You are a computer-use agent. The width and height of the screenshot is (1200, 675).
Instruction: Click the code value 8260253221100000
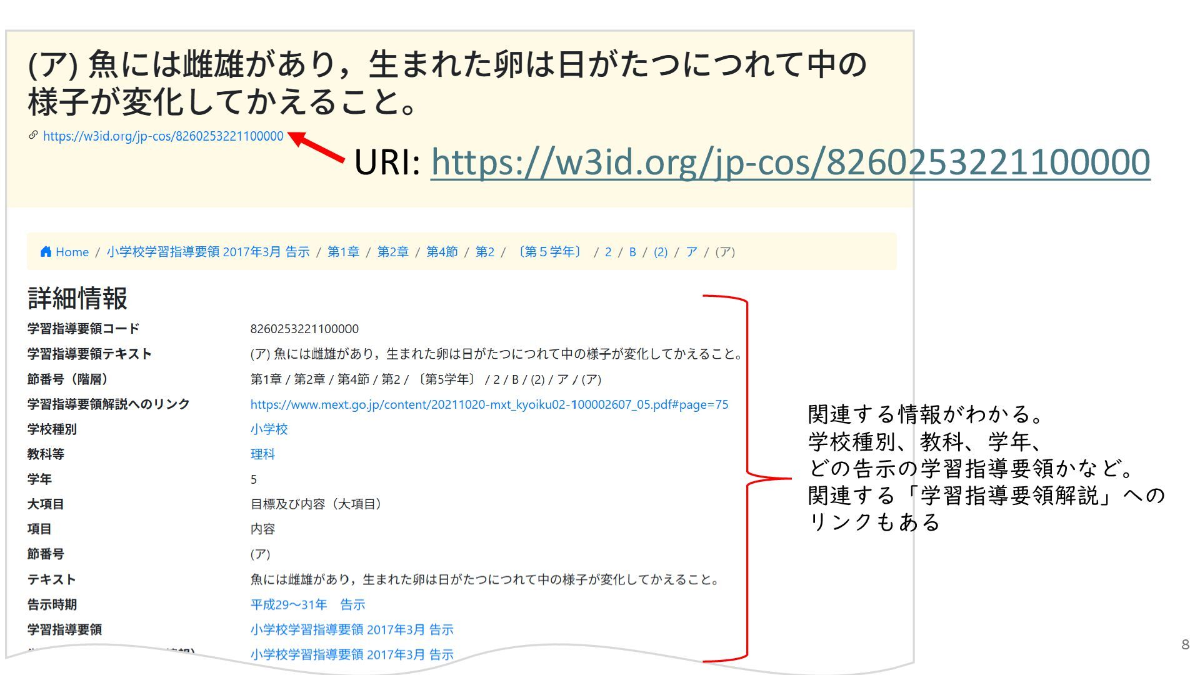point(304,329)
